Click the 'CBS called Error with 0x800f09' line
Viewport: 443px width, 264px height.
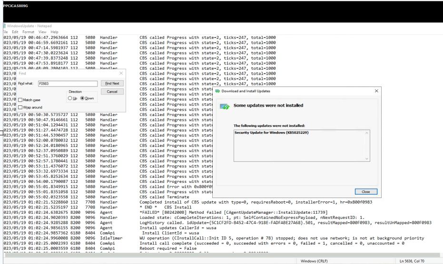click(176, 187)
